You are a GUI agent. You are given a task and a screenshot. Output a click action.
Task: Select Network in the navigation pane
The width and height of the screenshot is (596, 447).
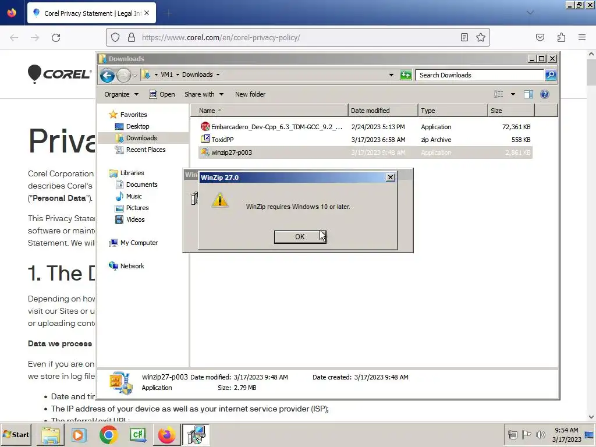pyautogui.click(x=132, y=266)
